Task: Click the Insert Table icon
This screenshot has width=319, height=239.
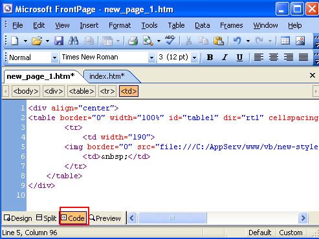Action: coord(285,41)
